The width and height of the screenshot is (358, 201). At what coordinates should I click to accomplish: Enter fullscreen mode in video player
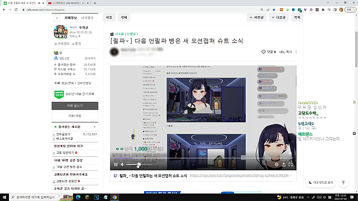pyautogui.click(x=290, y=164)
